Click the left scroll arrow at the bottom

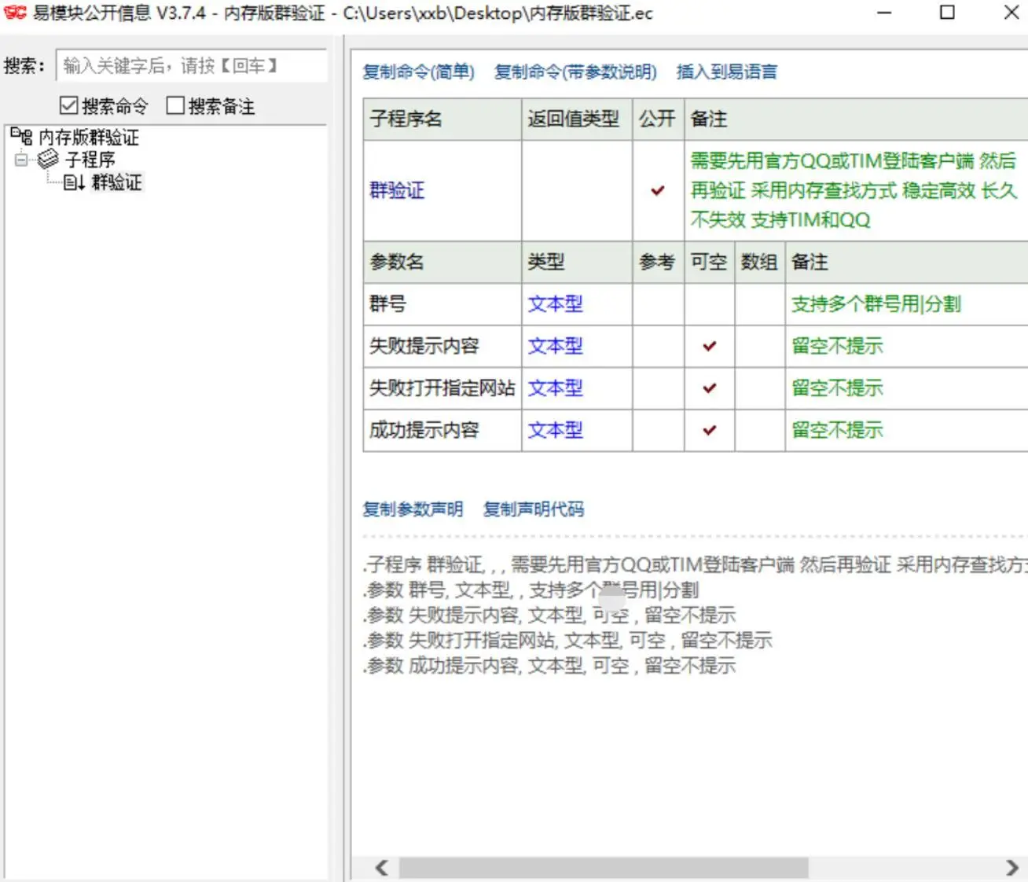point(382,868)
